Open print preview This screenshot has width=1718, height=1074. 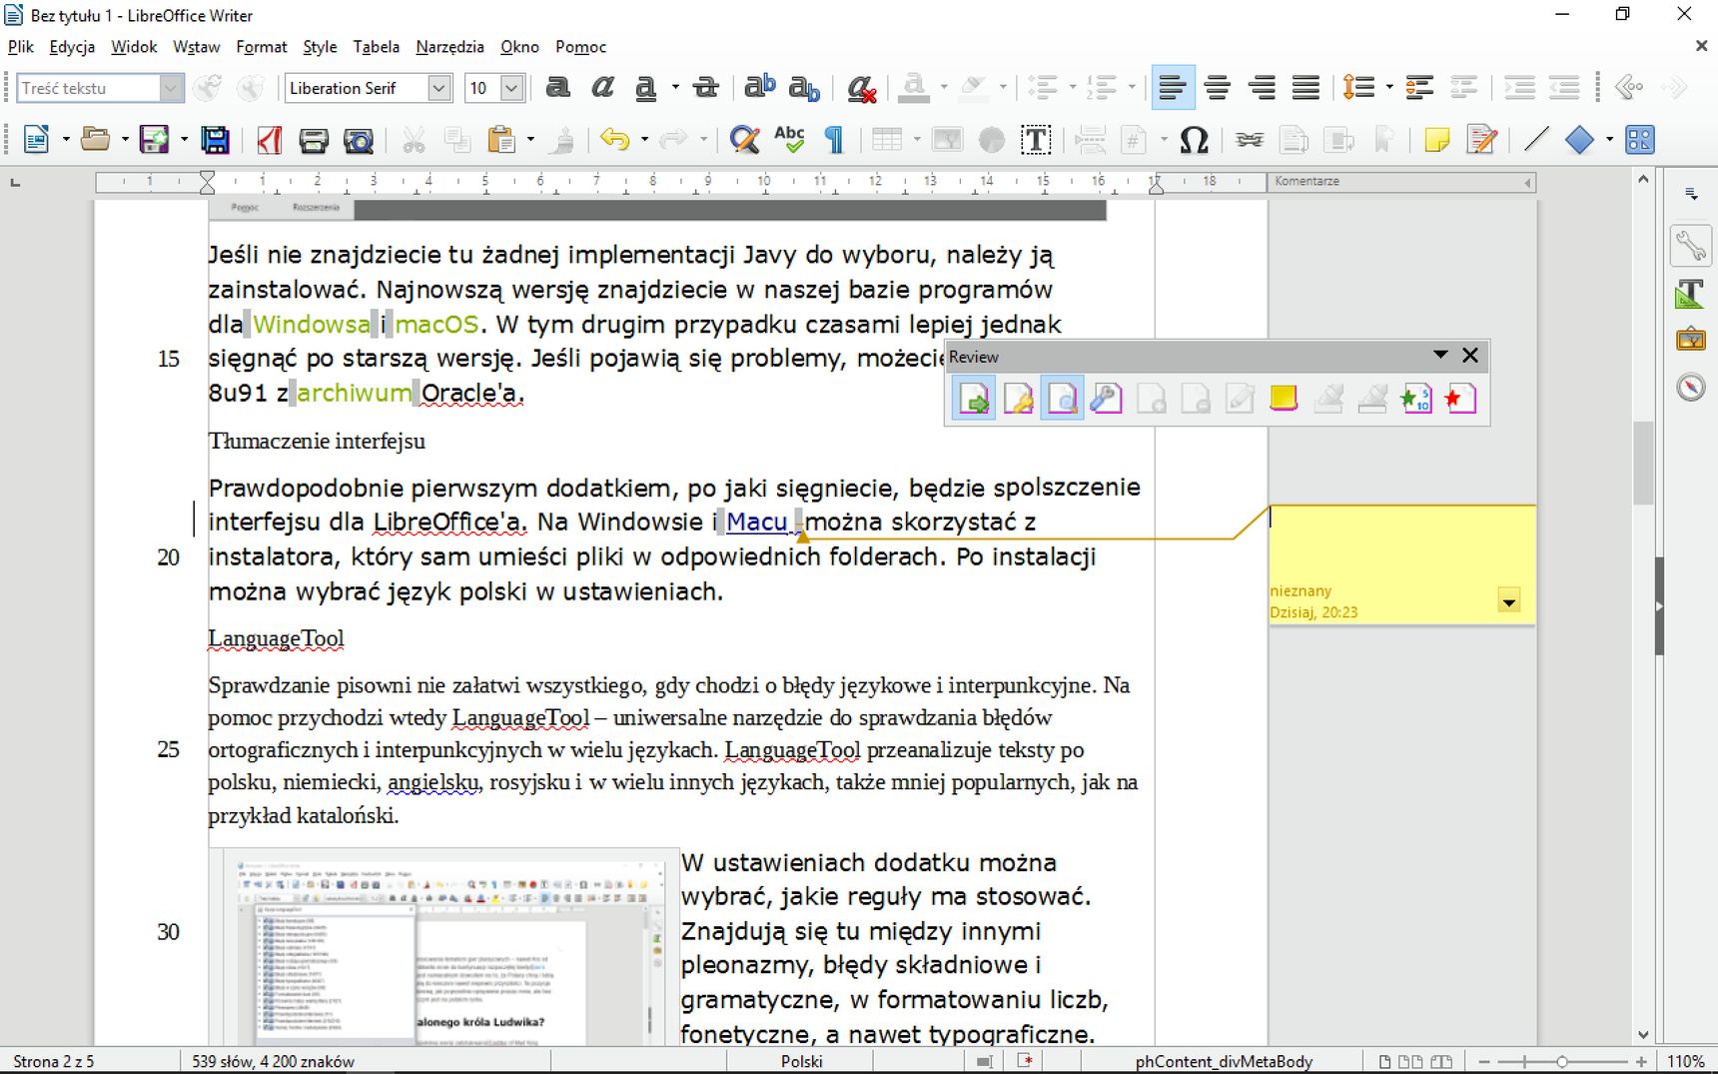pyautogui.click(x=358, y=140)
